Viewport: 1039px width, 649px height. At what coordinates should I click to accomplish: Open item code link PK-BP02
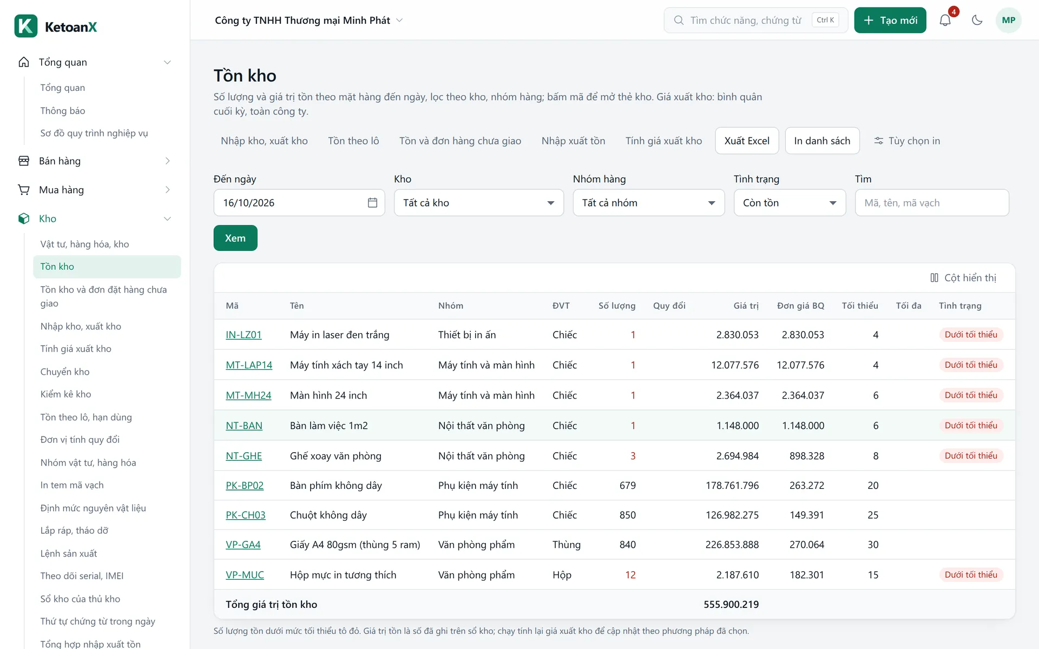pyautogui.click(x=245, y=486)
